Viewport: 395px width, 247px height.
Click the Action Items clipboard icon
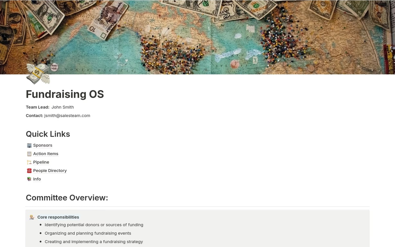pyautogui.click(x=29, y=154)
